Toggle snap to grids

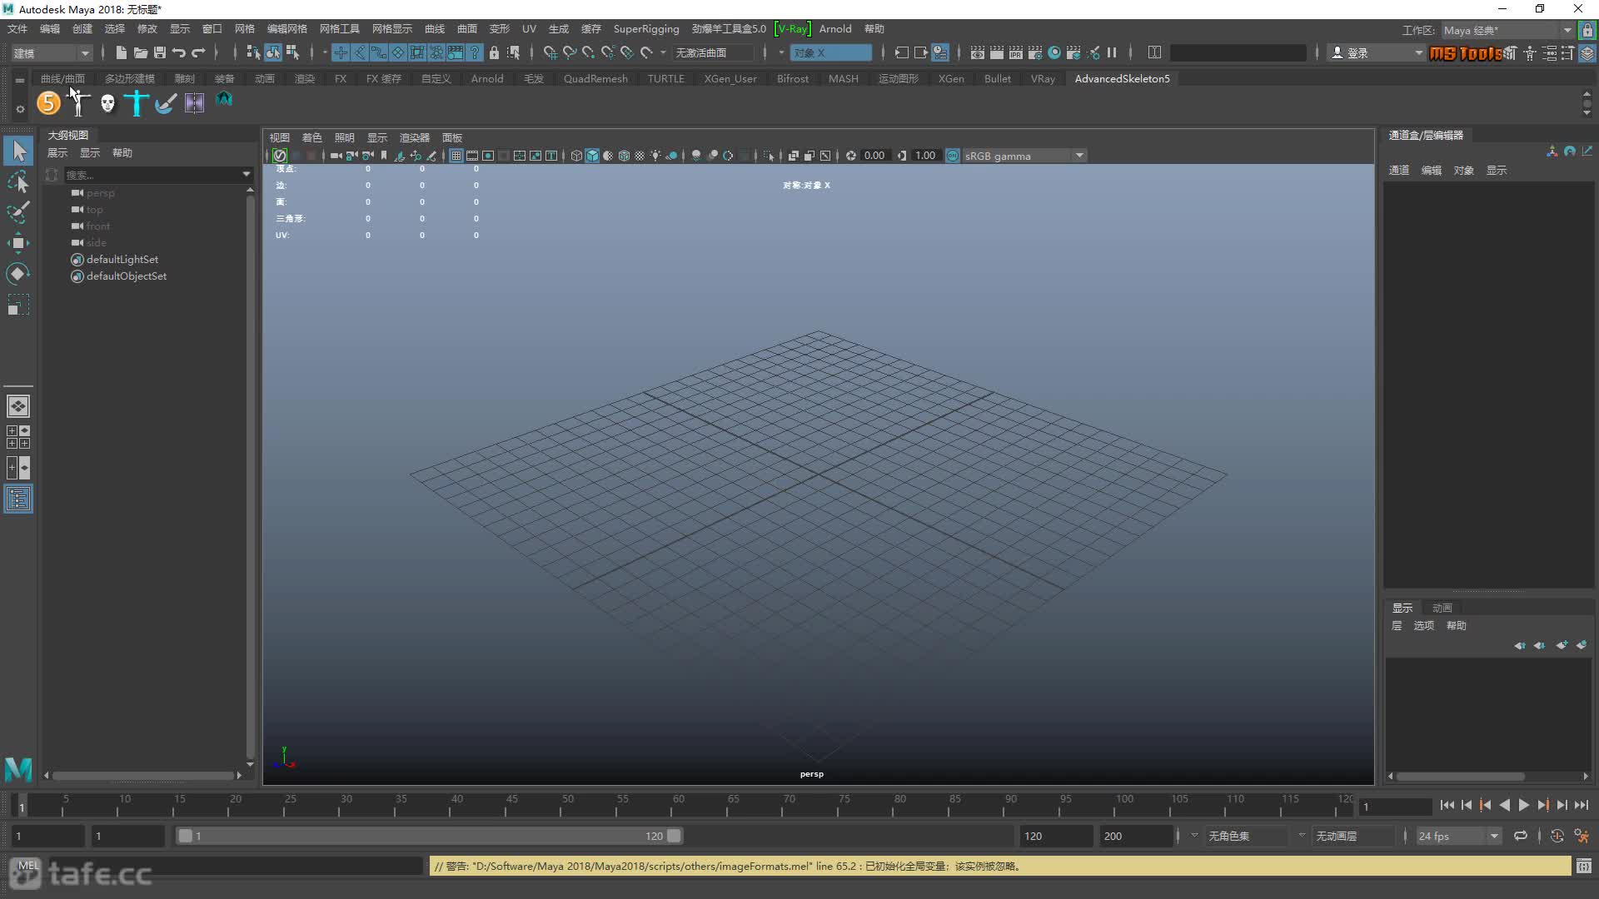click(550, 52)
